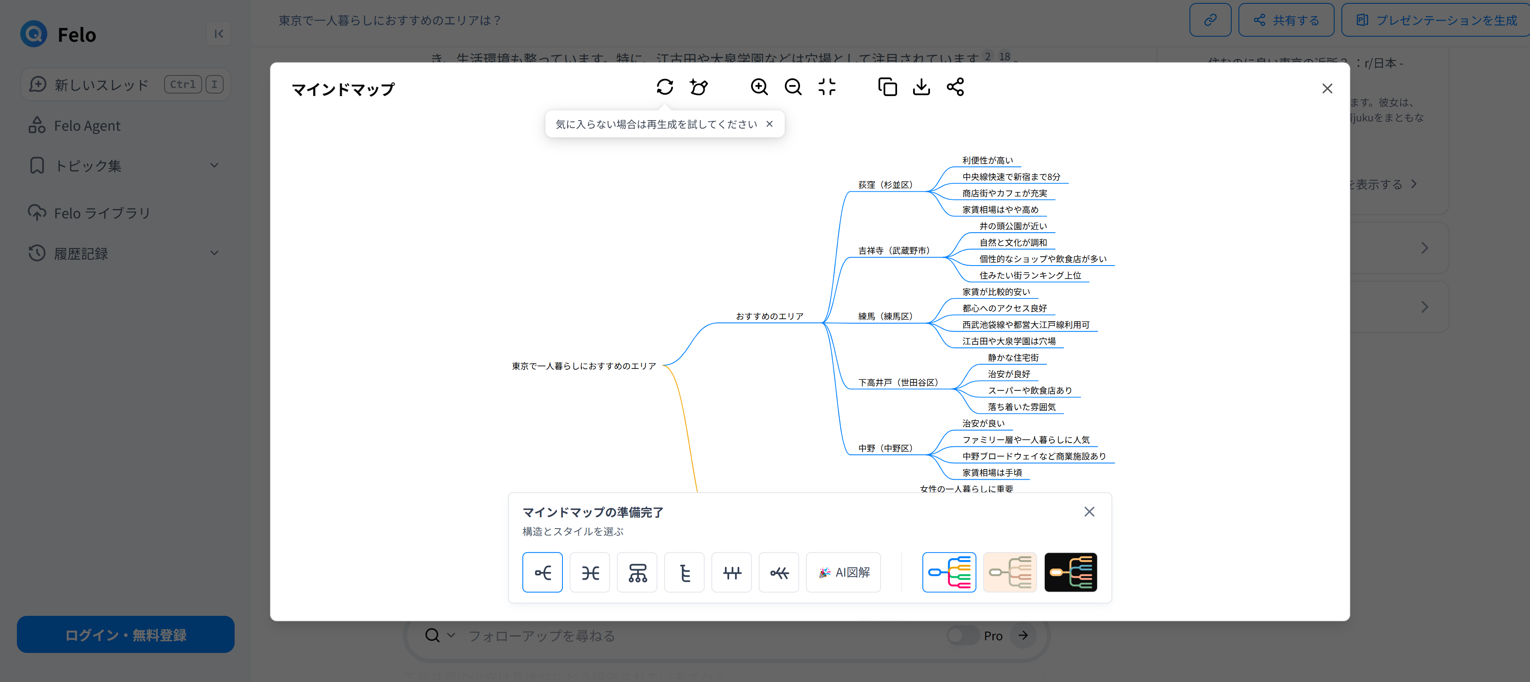Open Felo Agent from sidebar
Image resolution: width=1530 pixels, height=682 pixels.
[87, 126]
